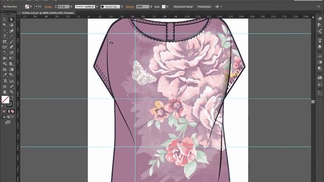324x182 pixels.
Task: Open the Change Screen Mode button
Action: (x=8, y=122)
